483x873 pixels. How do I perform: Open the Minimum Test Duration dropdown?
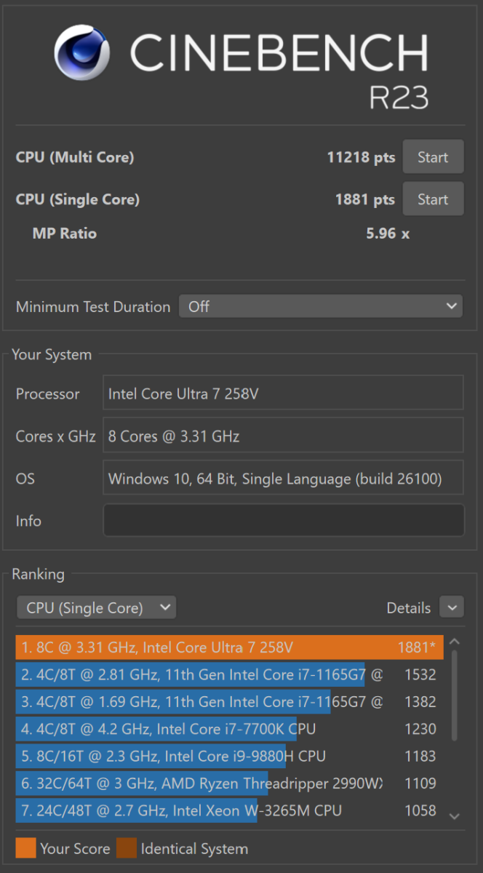321,306
